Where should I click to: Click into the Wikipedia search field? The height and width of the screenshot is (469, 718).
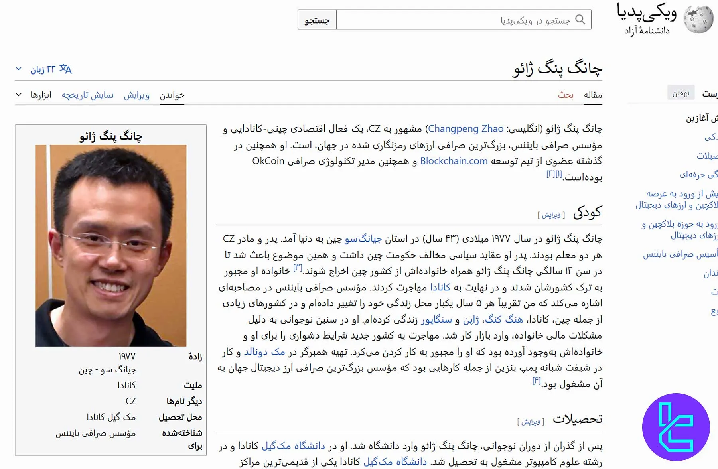tap(455, 20)
